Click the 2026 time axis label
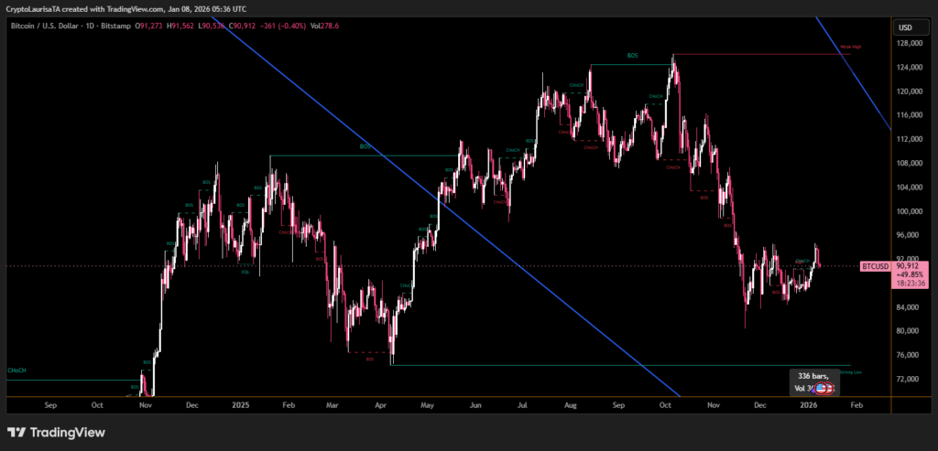 pos(807,403)
